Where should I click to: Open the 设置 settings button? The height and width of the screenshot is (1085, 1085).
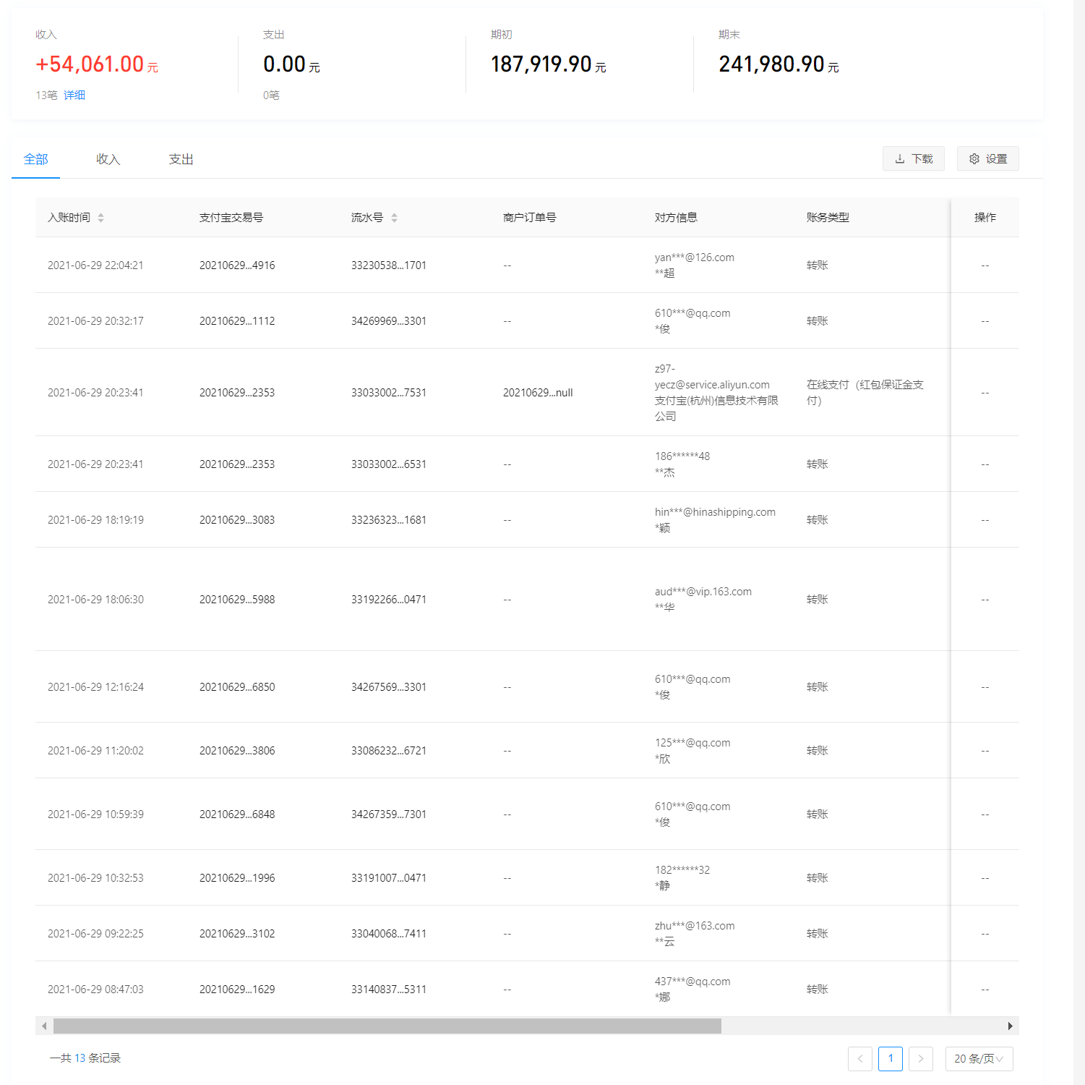987,159
